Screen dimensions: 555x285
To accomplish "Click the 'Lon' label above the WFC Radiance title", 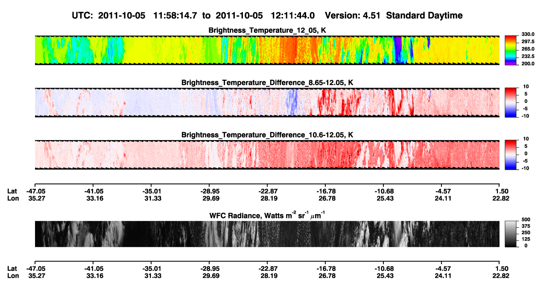I will click(x=13, y=198).
